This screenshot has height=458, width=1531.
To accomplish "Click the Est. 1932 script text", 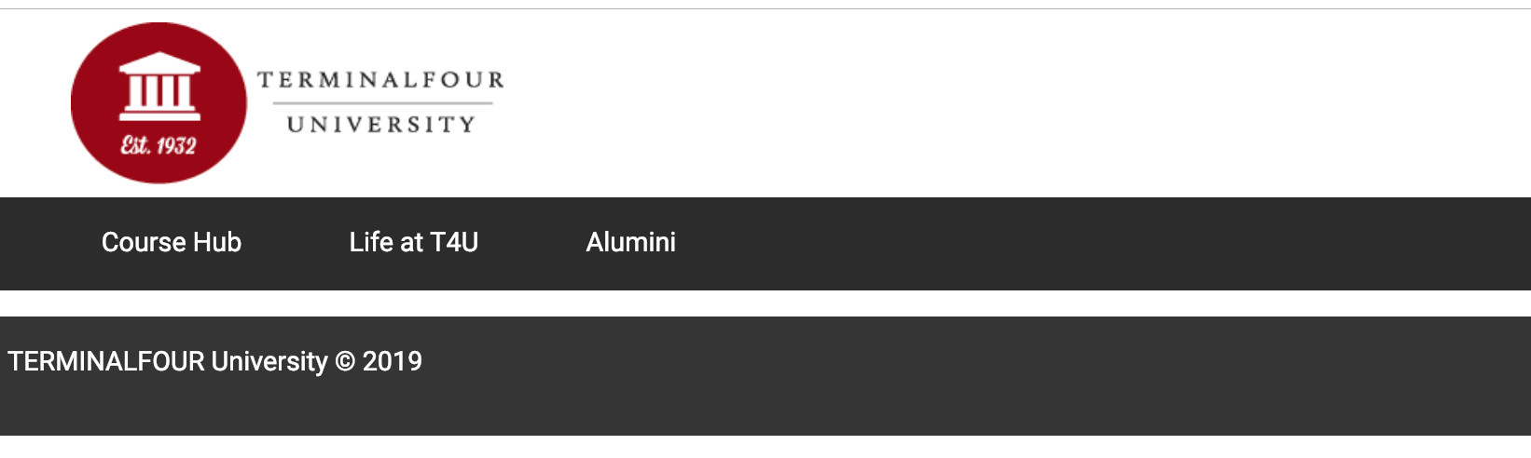I will (x=159, y=145).
